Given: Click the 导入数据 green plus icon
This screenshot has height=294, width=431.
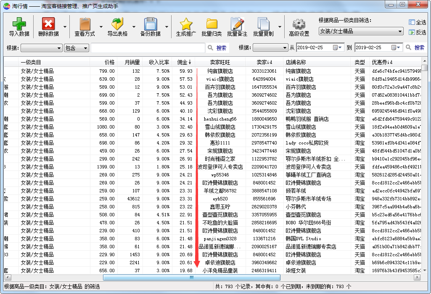Looking at the screenshot, I should tap(19, 24).
